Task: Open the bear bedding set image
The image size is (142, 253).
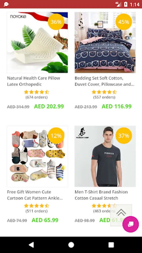Action: (x=105, y=43)
